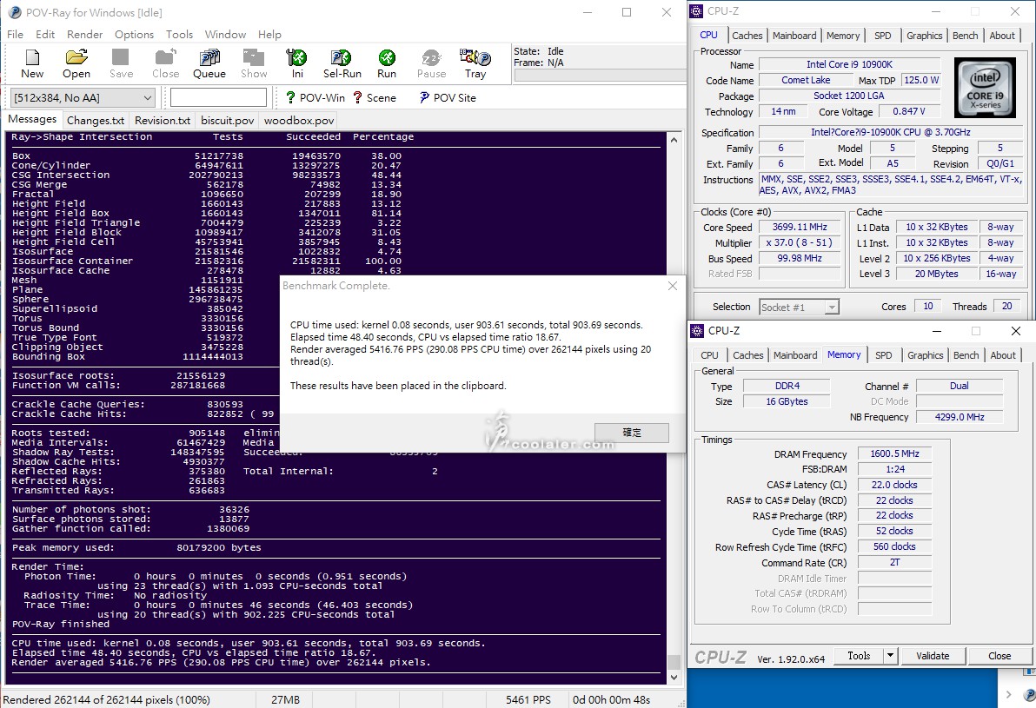Viewport: 1036px width, 708px height.
Task: Click the Intel Core i9 logo in CPU-Z
Action: click(x=985, y=88)
